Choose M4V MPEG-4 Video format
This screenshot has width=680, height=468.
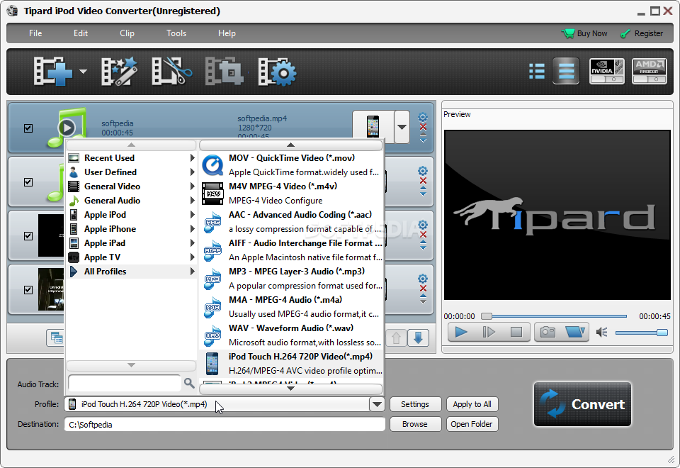291,193
